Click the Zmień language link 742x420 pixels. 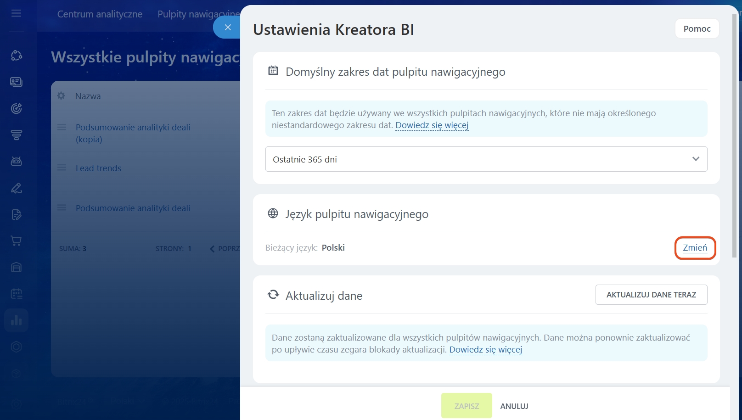tap(695, 248)
